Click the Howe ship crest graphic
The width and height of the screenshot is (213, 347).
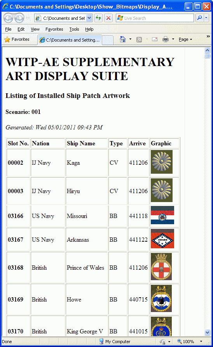(x=161, y=298)
